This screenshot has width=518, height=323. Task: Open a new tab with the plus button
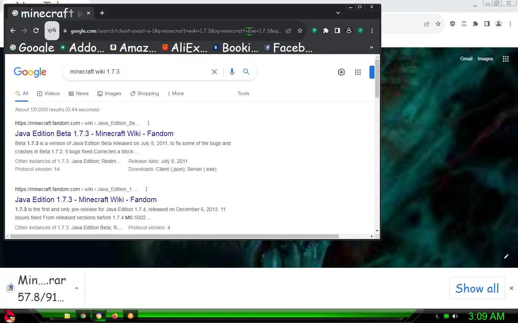point(102,13)
